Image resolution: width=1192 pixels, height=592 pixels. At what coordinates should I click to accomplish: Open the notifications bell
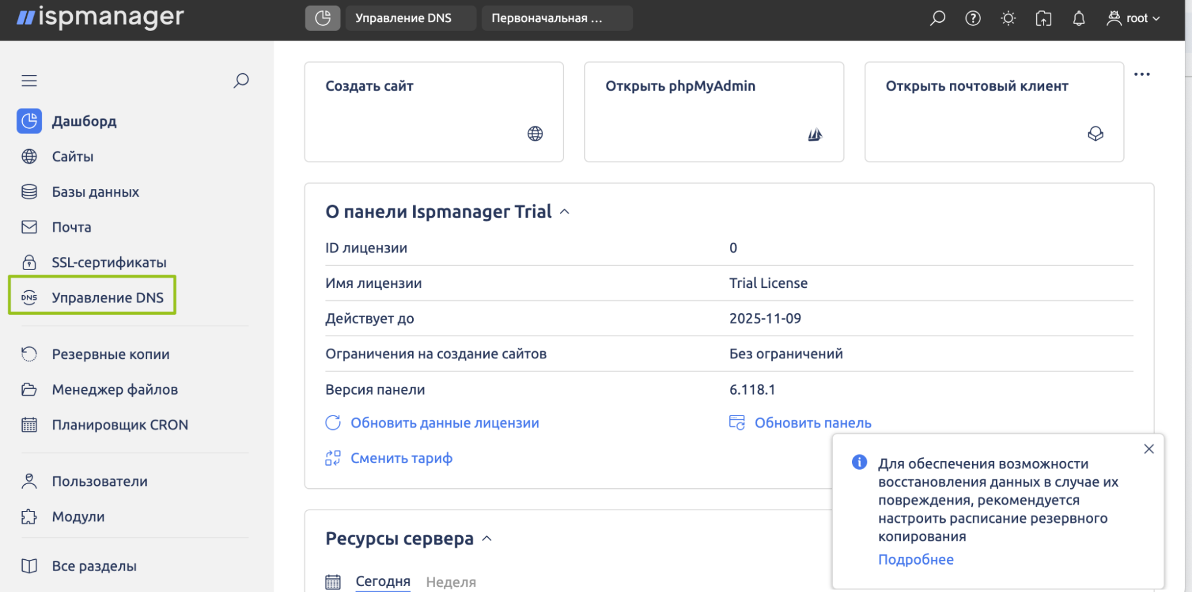(1078, 18)
